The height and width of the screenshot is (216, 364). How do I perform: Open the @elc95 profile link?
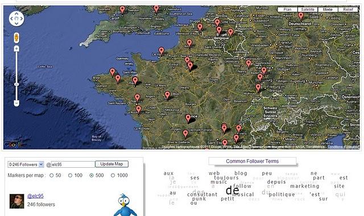tap(35, 196)
